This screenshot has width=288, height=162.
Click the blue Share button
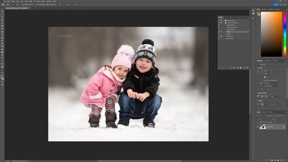pos(276,4)
